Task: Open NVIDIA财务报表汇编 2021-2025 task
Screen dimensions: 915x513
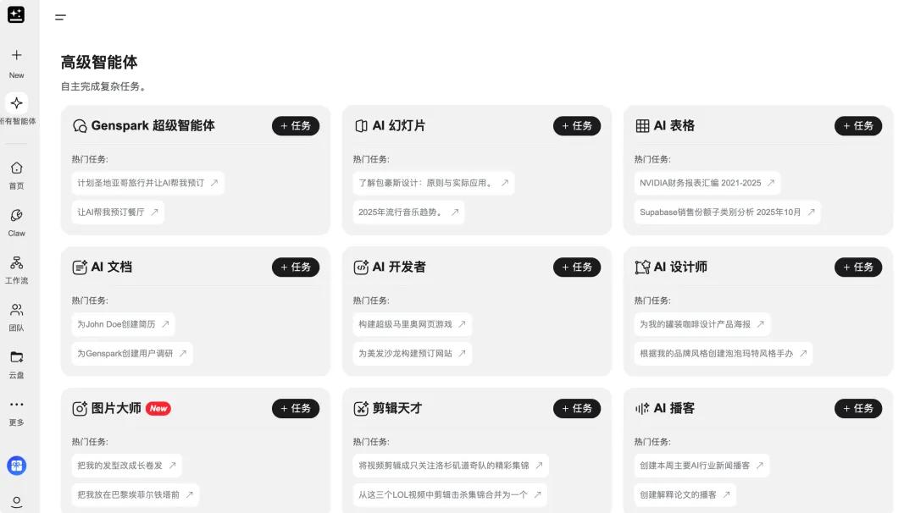Action: click(x=707, y=183)
